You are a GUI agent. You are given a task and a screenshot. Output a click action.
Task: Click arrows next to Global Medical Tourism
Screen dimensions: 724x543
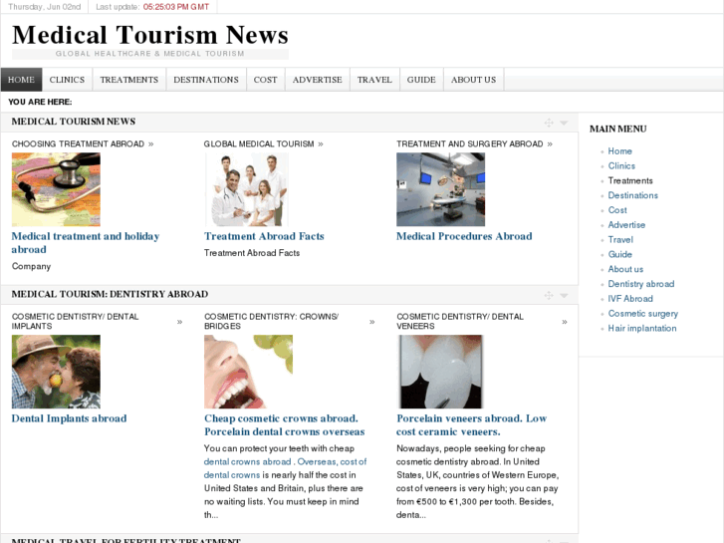pyautogui.click(x=321, y=144)
